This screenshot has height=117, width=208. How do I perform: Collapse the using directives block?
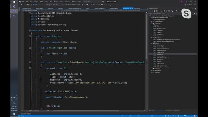click(30, 13)
